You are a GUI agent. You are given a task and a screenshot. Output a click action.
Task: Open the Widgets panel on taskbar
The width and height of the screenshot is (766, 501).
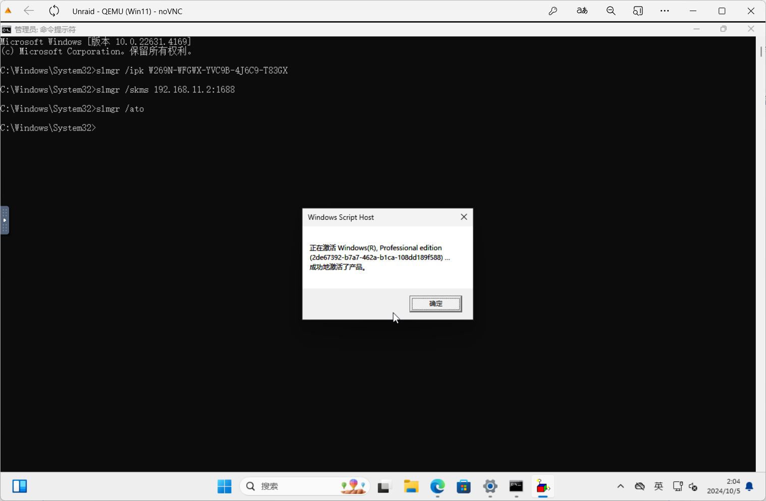point(20,486)
